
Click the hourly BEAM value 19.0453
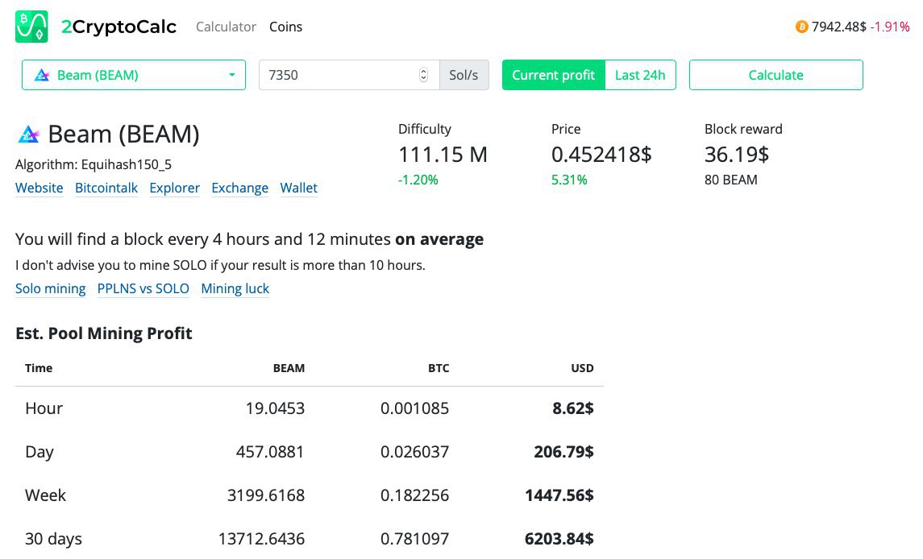[x=275, y=408]
